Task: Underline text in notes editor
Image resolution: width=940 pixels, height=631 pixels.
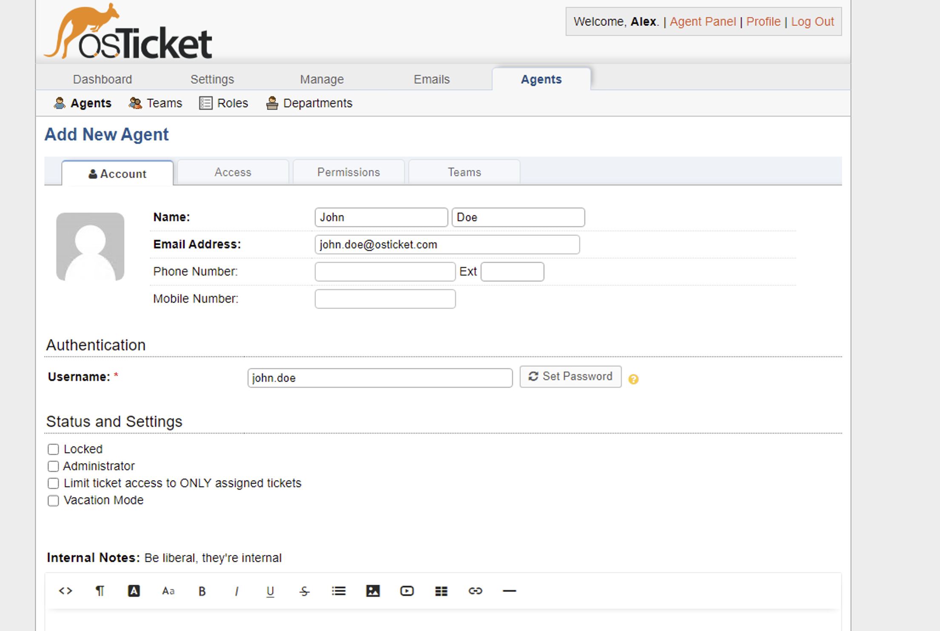Action: coord(270,591)
